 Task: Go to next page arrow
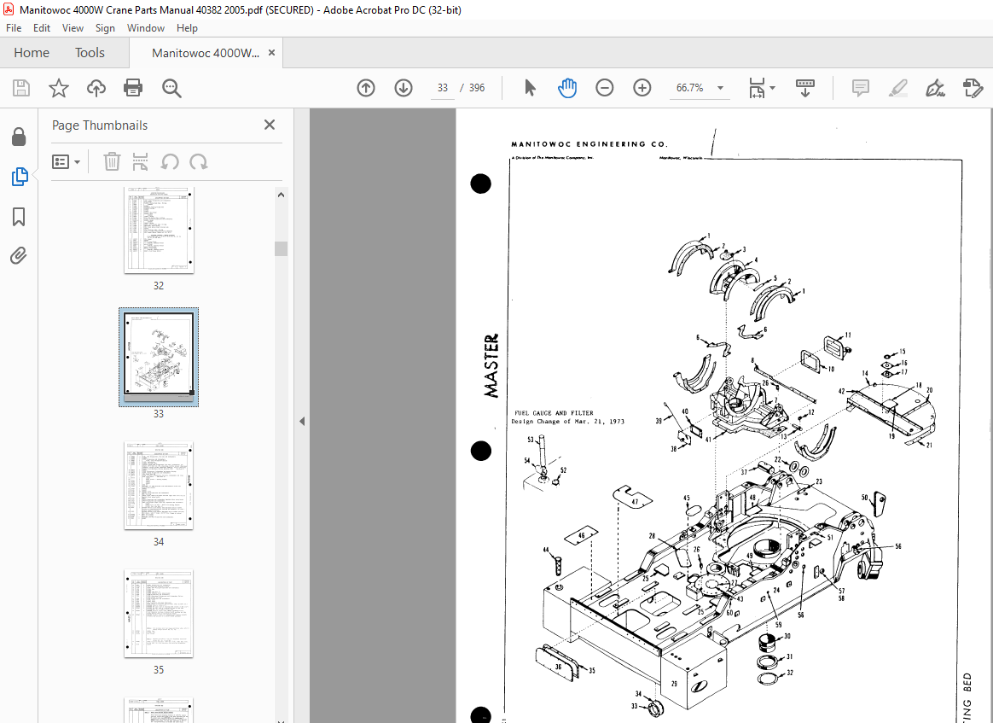(x=404, y=88)
